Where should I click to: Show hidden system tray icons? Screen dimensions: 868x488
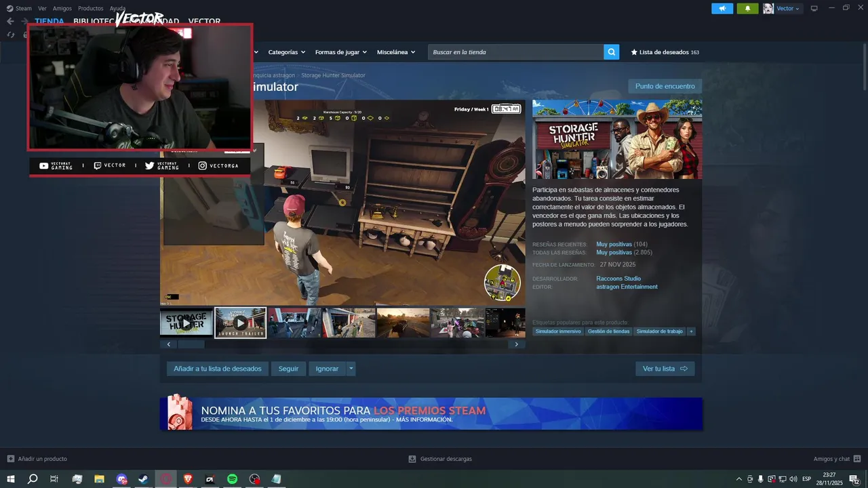point(739,479)
